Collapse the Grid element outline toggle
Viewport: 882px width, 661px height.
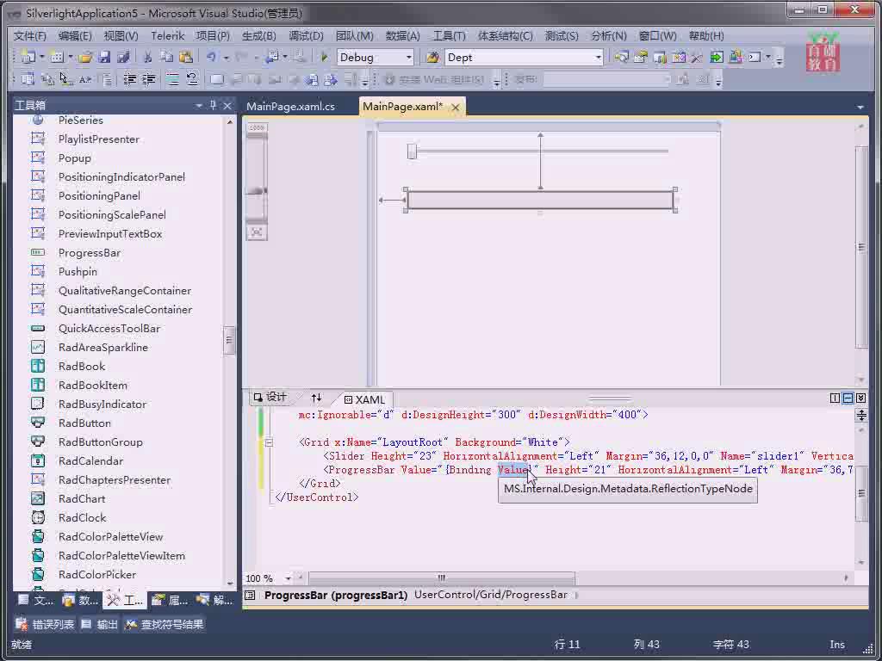point(269,442)
